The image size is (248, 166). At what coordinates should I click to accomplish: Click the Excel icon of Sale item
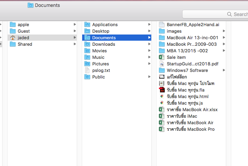pos(162,57)
